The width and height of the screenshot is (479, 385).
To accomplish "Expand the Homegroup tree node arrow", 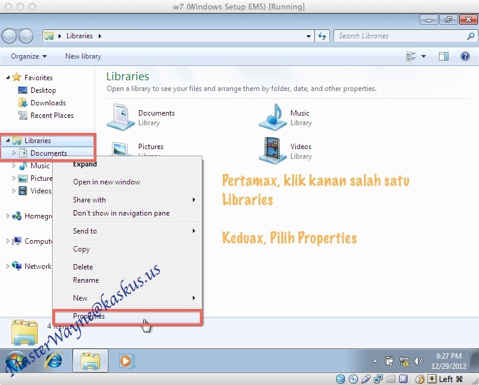I will (x=8, y=216).
